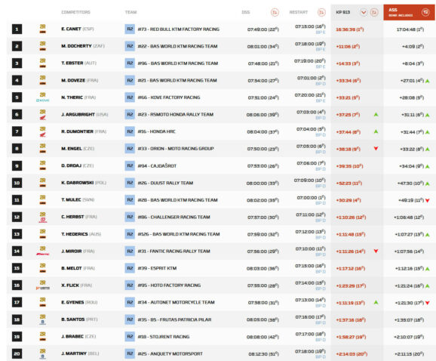Click the sort icon in ASS column header
436x361 pixels.
pos(425,12)
